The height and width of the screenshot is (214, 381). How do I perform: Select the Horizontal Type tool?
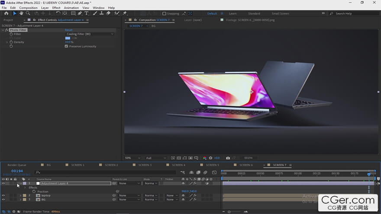tap(87, 13)
